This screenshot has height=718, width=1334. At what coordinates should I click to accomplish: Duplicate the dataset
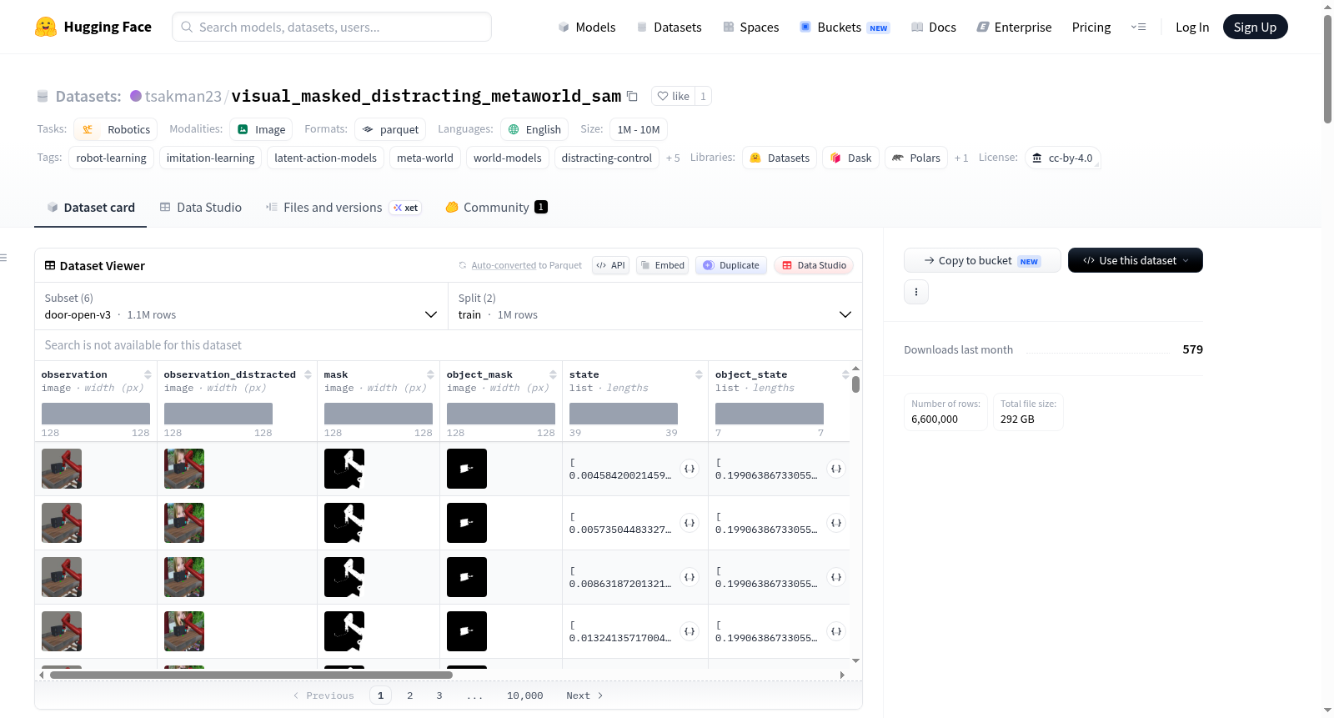pyautogui.click(x=731, y=265)
